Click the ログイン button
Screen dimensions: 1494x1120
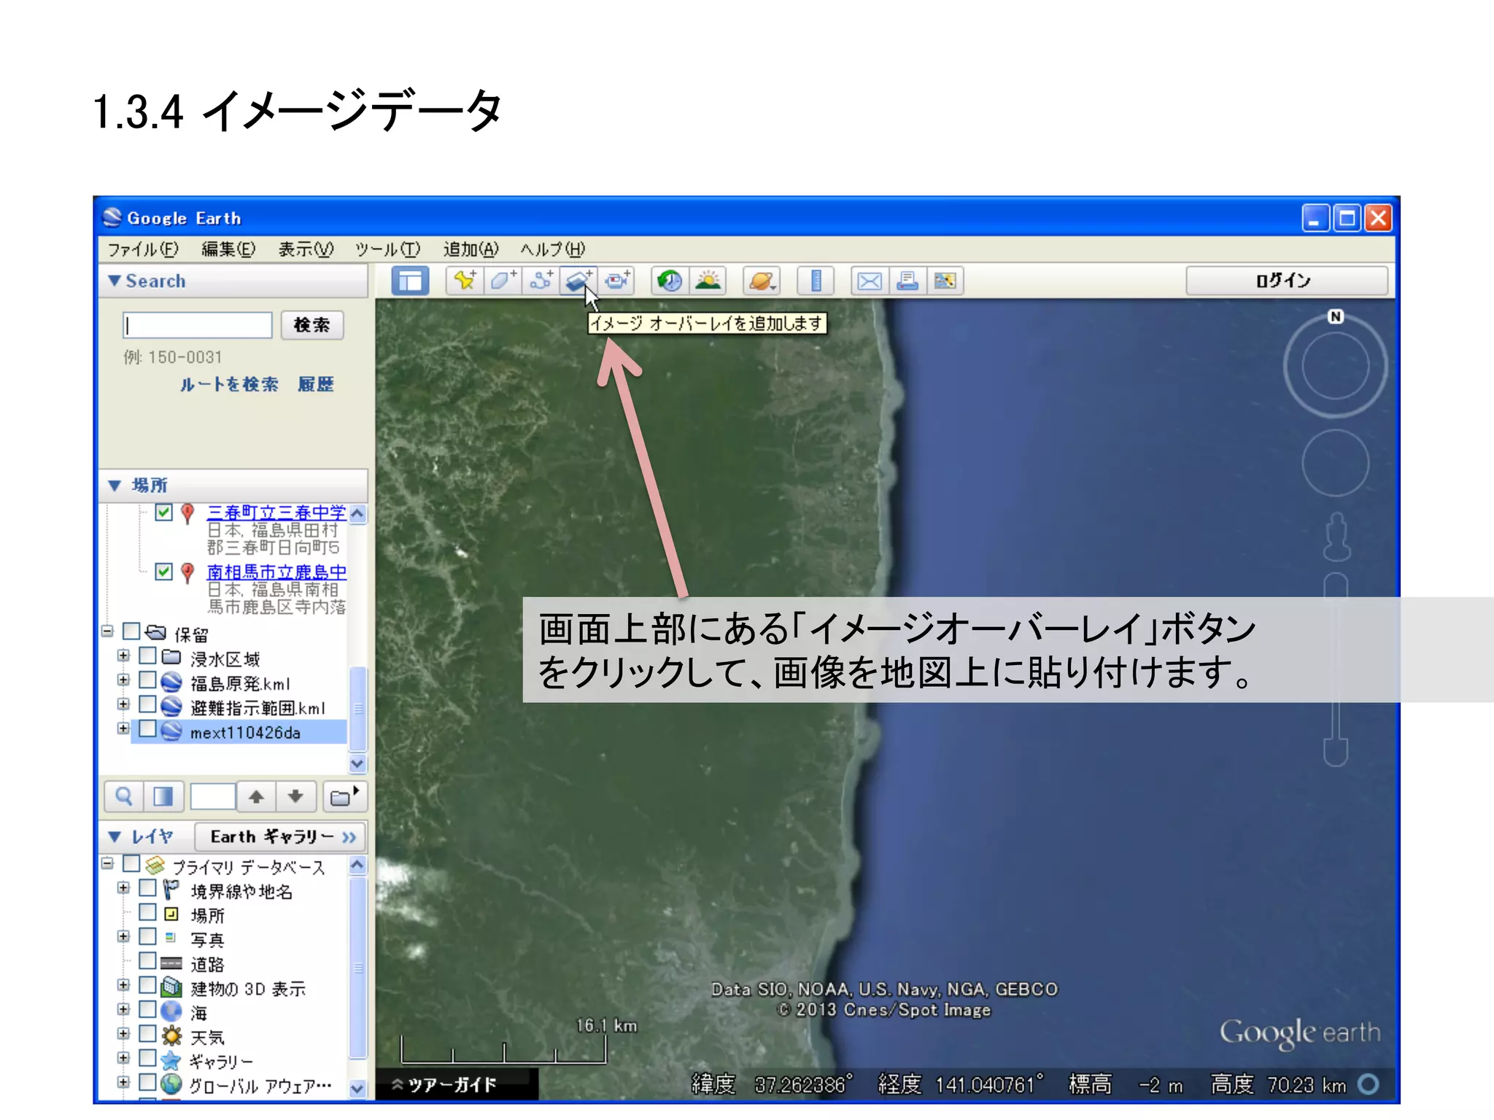pyautogui.click(x=1286, y=281)
